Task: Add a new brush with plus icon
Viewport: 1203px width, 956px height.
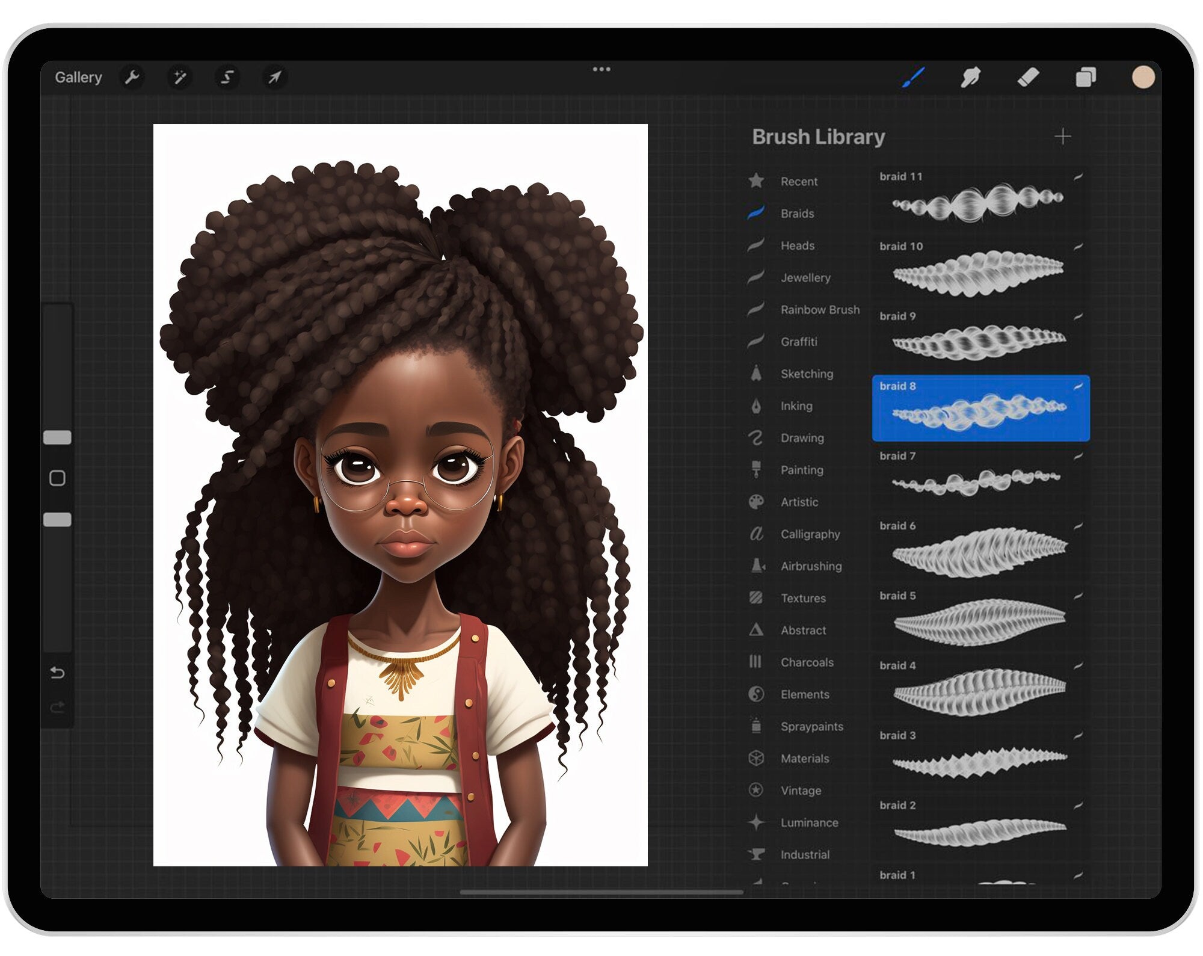Action: [1062, 137]
